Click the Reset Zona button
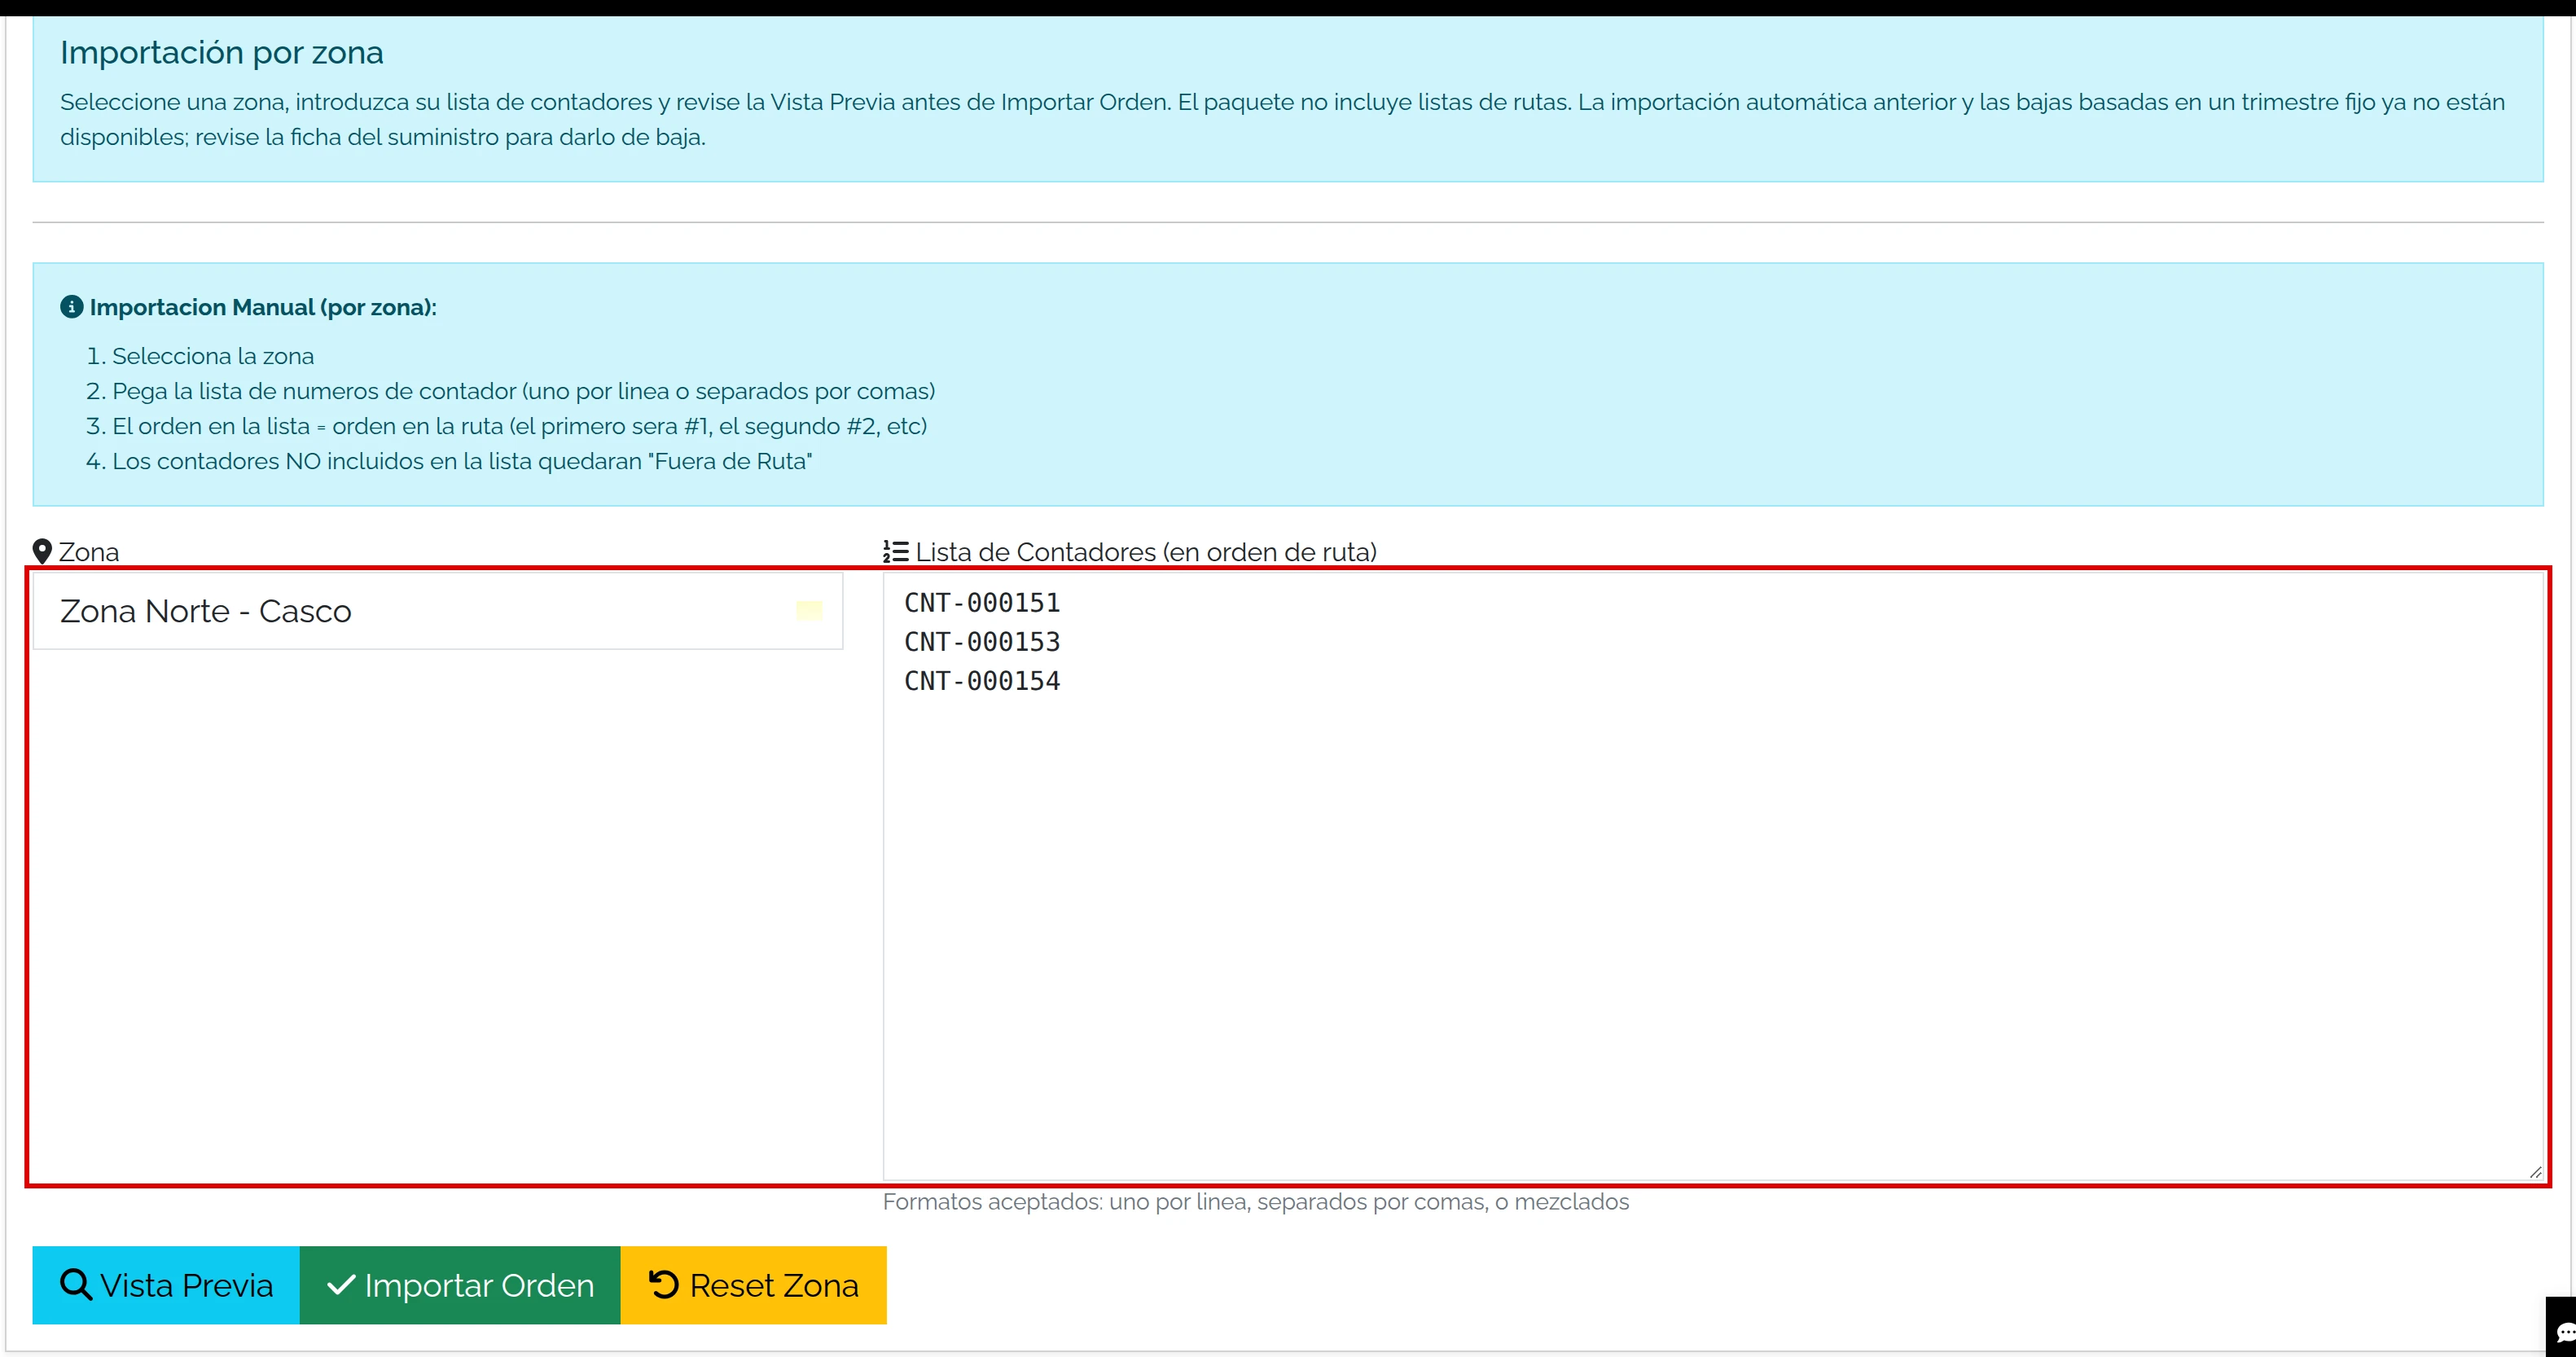The image size is (2576, 1357). tap(754, 1285)
